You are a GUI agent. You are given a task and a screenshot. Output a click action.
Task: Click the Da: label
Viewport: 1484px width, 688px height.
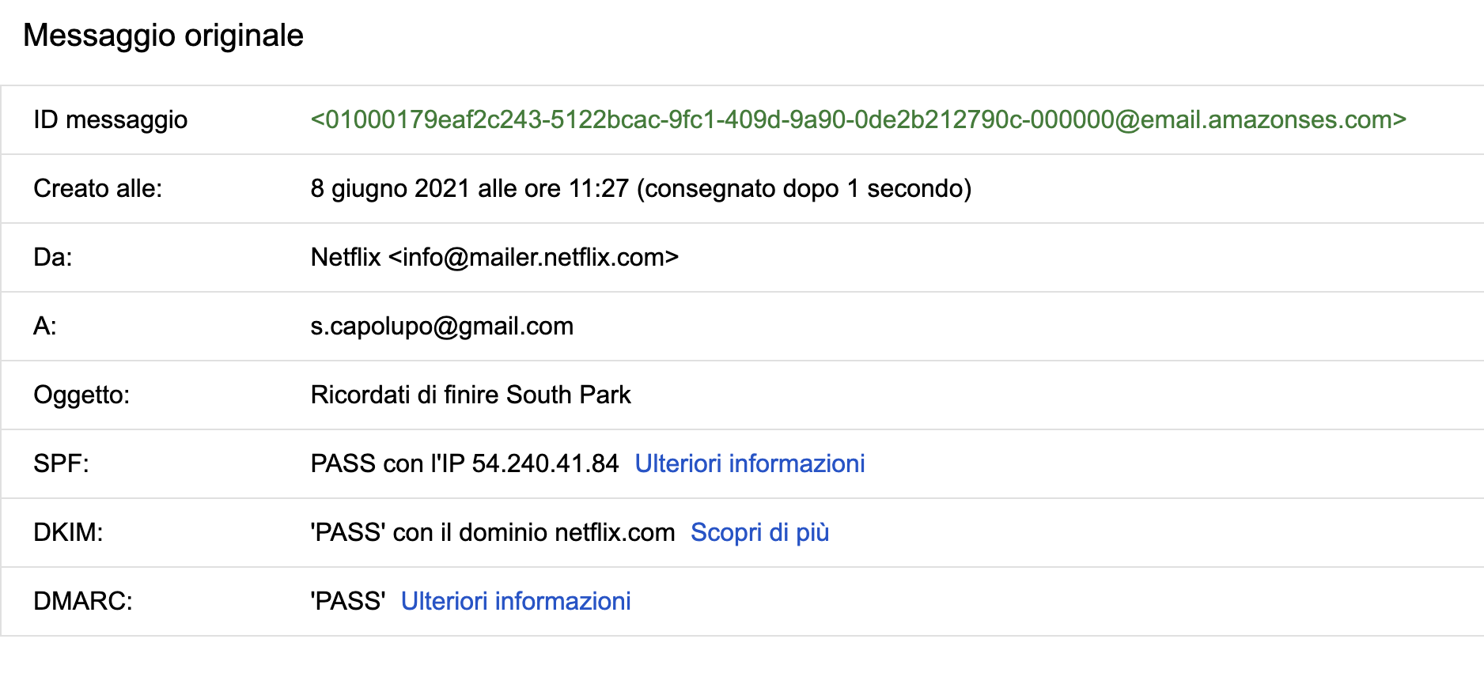(x=53, y=257)
